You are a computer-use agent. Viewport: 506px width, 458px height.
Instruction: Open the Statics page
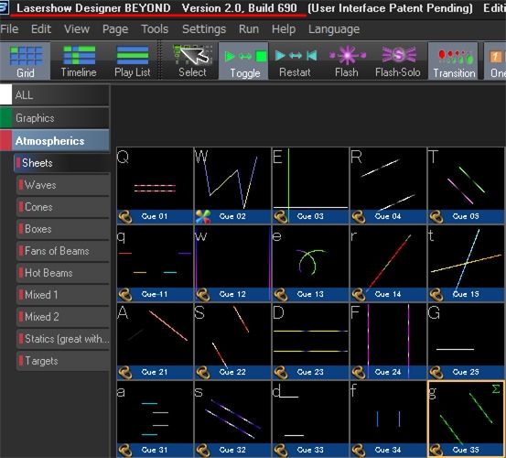(63, 339)
